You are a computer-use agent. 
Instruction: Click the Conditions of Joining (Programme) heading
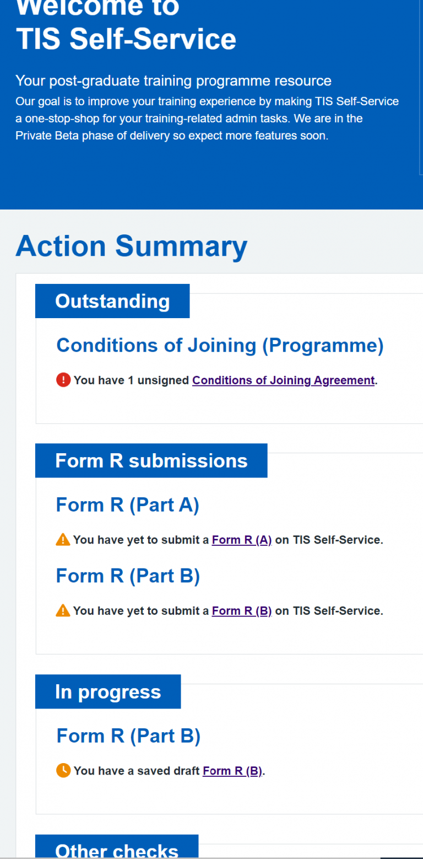[220, 345]
